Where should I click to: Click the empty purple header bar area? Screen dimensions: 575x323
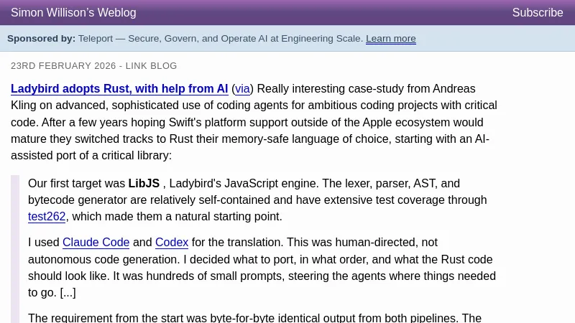point(323,13)
